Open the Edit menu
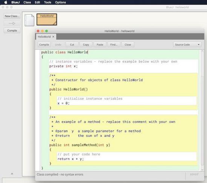Image resolution: width=207 pixels, height=183 pixels. [38, 2]
